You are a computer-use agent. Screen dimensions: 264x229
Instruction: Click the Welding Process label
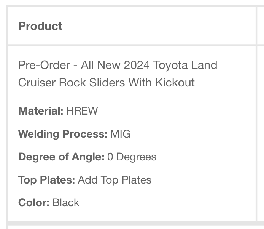tap(63, 134)
